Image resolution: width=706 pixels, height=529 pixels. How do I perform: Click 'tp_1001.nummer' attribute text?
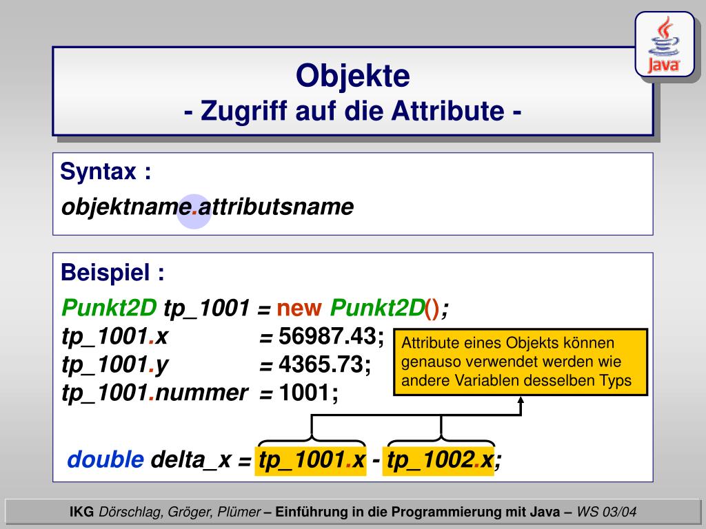tap(155, 393)
